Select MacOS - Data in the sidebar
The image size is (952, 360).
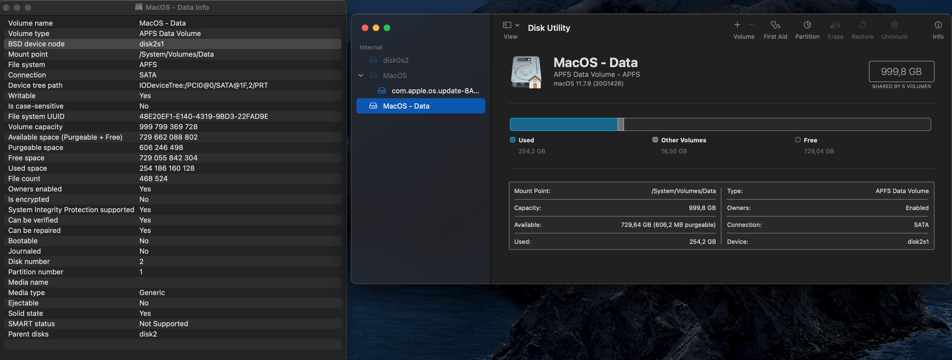pyautogui.click(x=421, y=106)
